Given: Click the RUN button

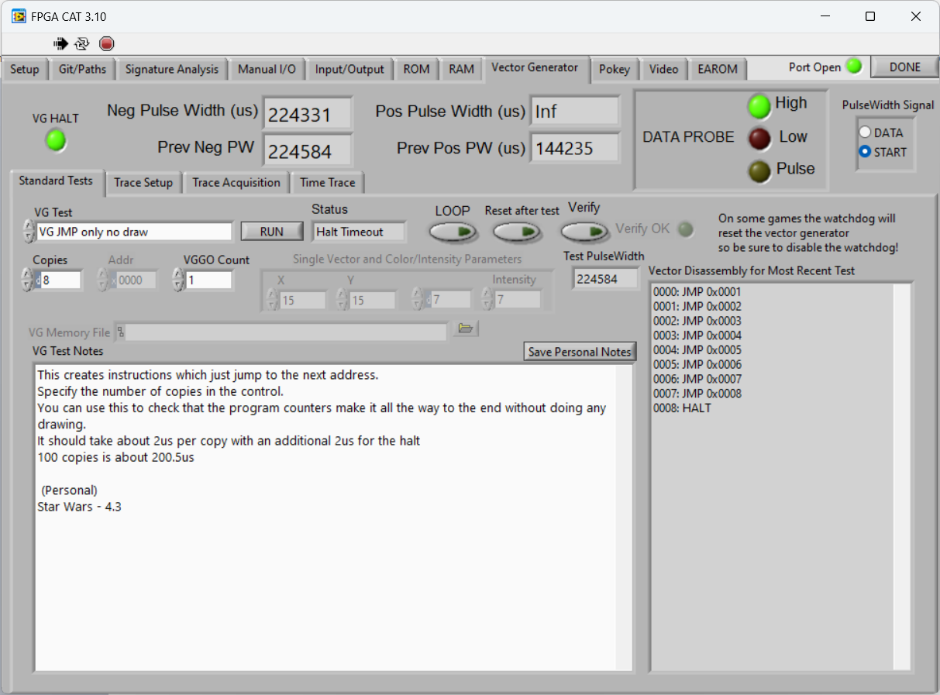Looking at the screenshot, I should 271,232.
